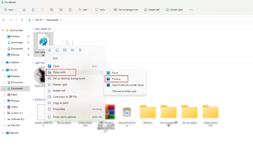Select Documents under This PC
Screen dimensions: 253x168
(x=17, y=82)
